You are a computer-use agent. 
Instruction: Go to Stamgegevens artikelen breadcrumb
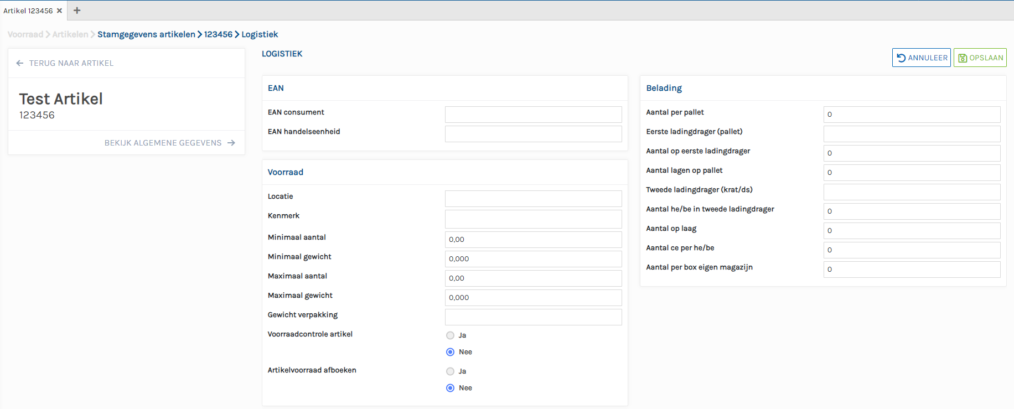tap(146, 34)
